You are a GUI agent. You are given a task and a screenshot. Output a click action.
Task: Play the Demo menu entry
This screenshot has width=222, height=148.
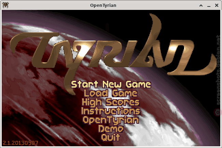click(111, 129)
